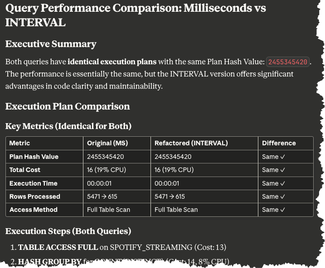Click the Execution Steps (Both Queries) heading

pos(68,231)
